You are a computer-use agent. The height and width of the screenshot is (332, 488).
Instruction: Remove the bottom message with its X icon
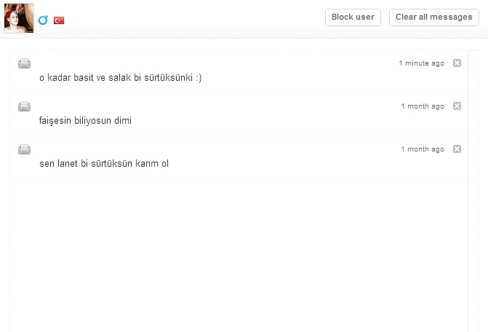[x=457, y=149]
